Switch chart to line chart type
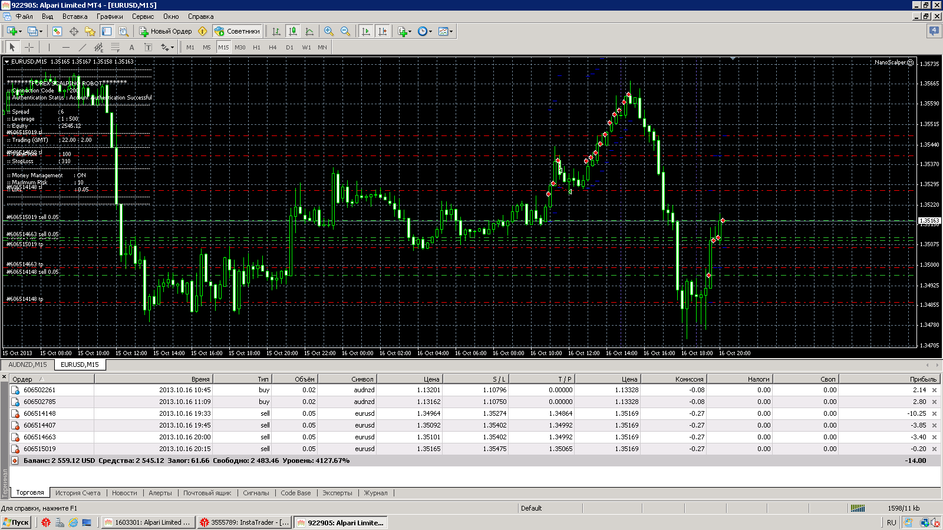Screen dimensions: 943x530 pyautogui.click(x=309, y=31)
